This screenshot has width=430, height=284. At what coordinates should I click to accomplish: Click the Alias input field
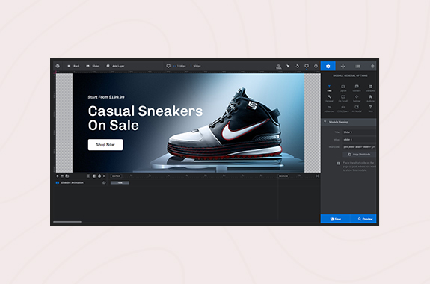[359, 140]
